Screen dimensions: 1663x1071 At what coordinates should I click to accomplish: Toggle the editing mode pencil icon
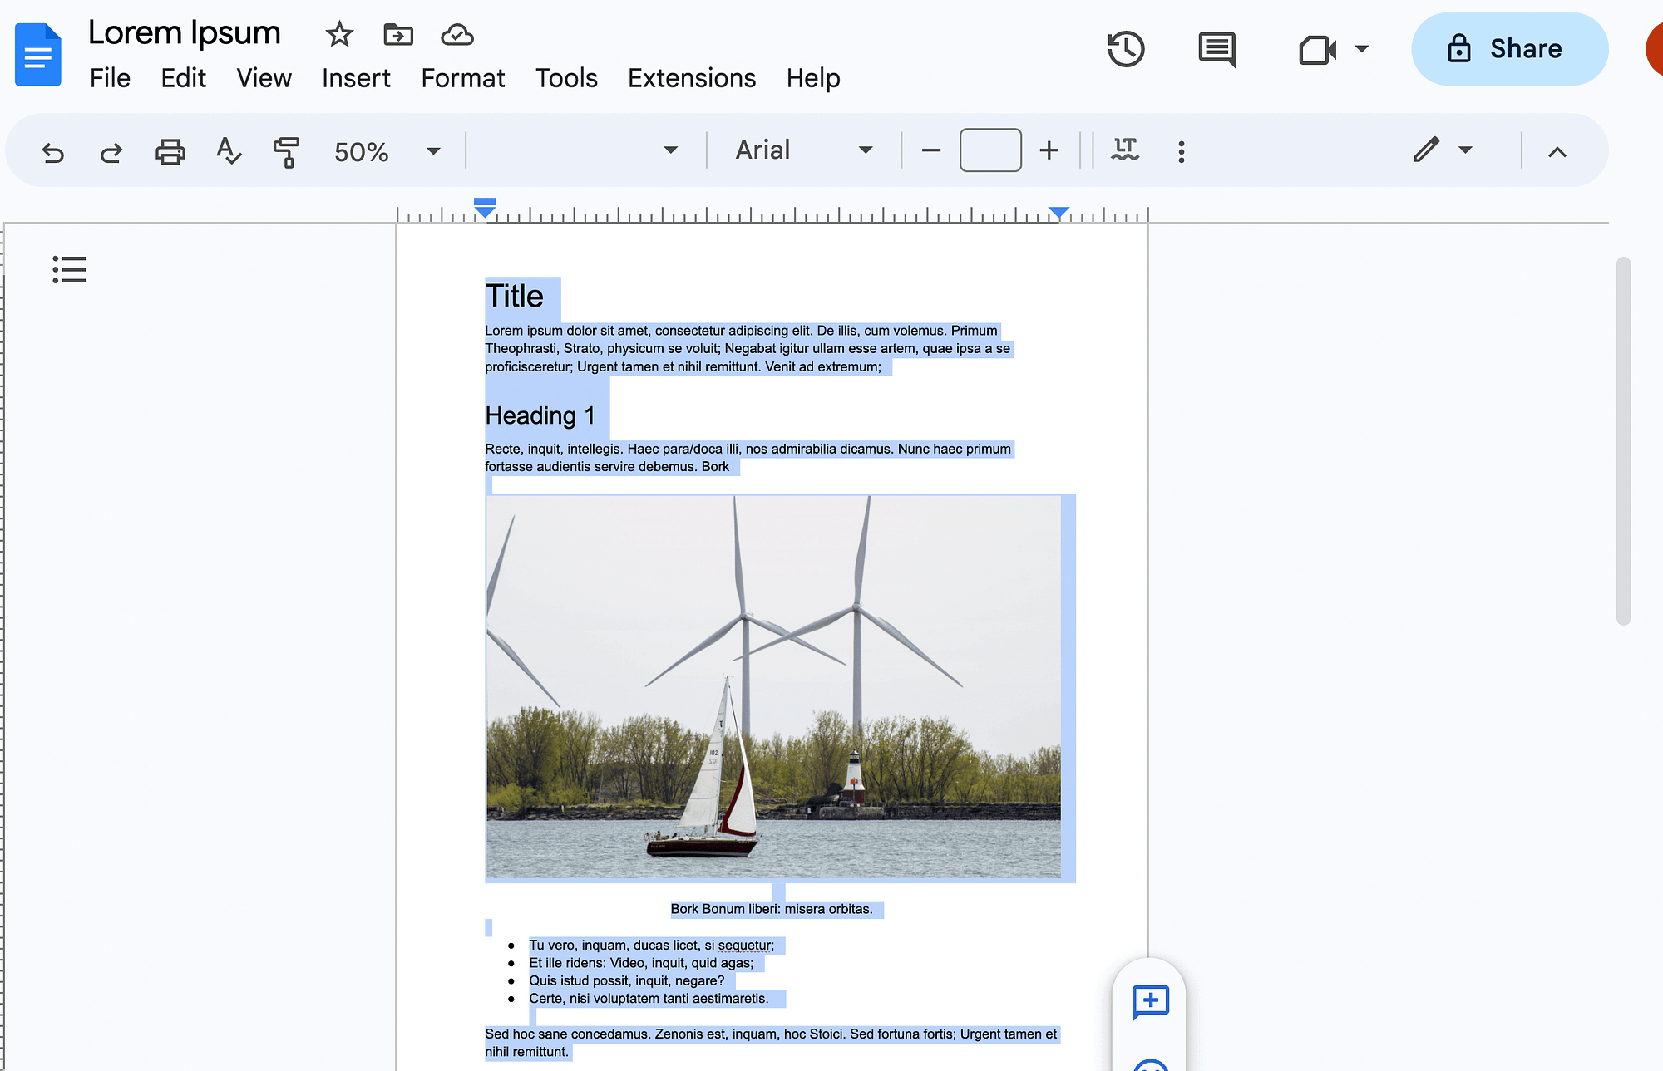pos(1427,149)
